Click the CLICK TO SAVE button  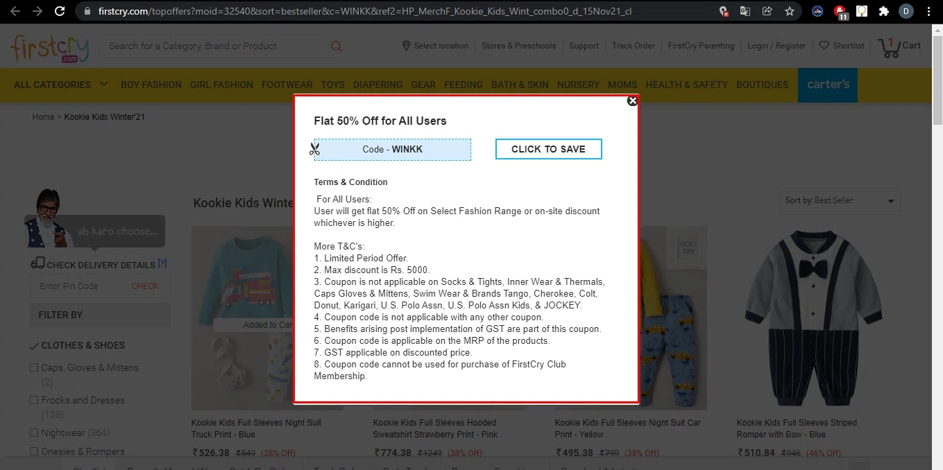(548, 149)
